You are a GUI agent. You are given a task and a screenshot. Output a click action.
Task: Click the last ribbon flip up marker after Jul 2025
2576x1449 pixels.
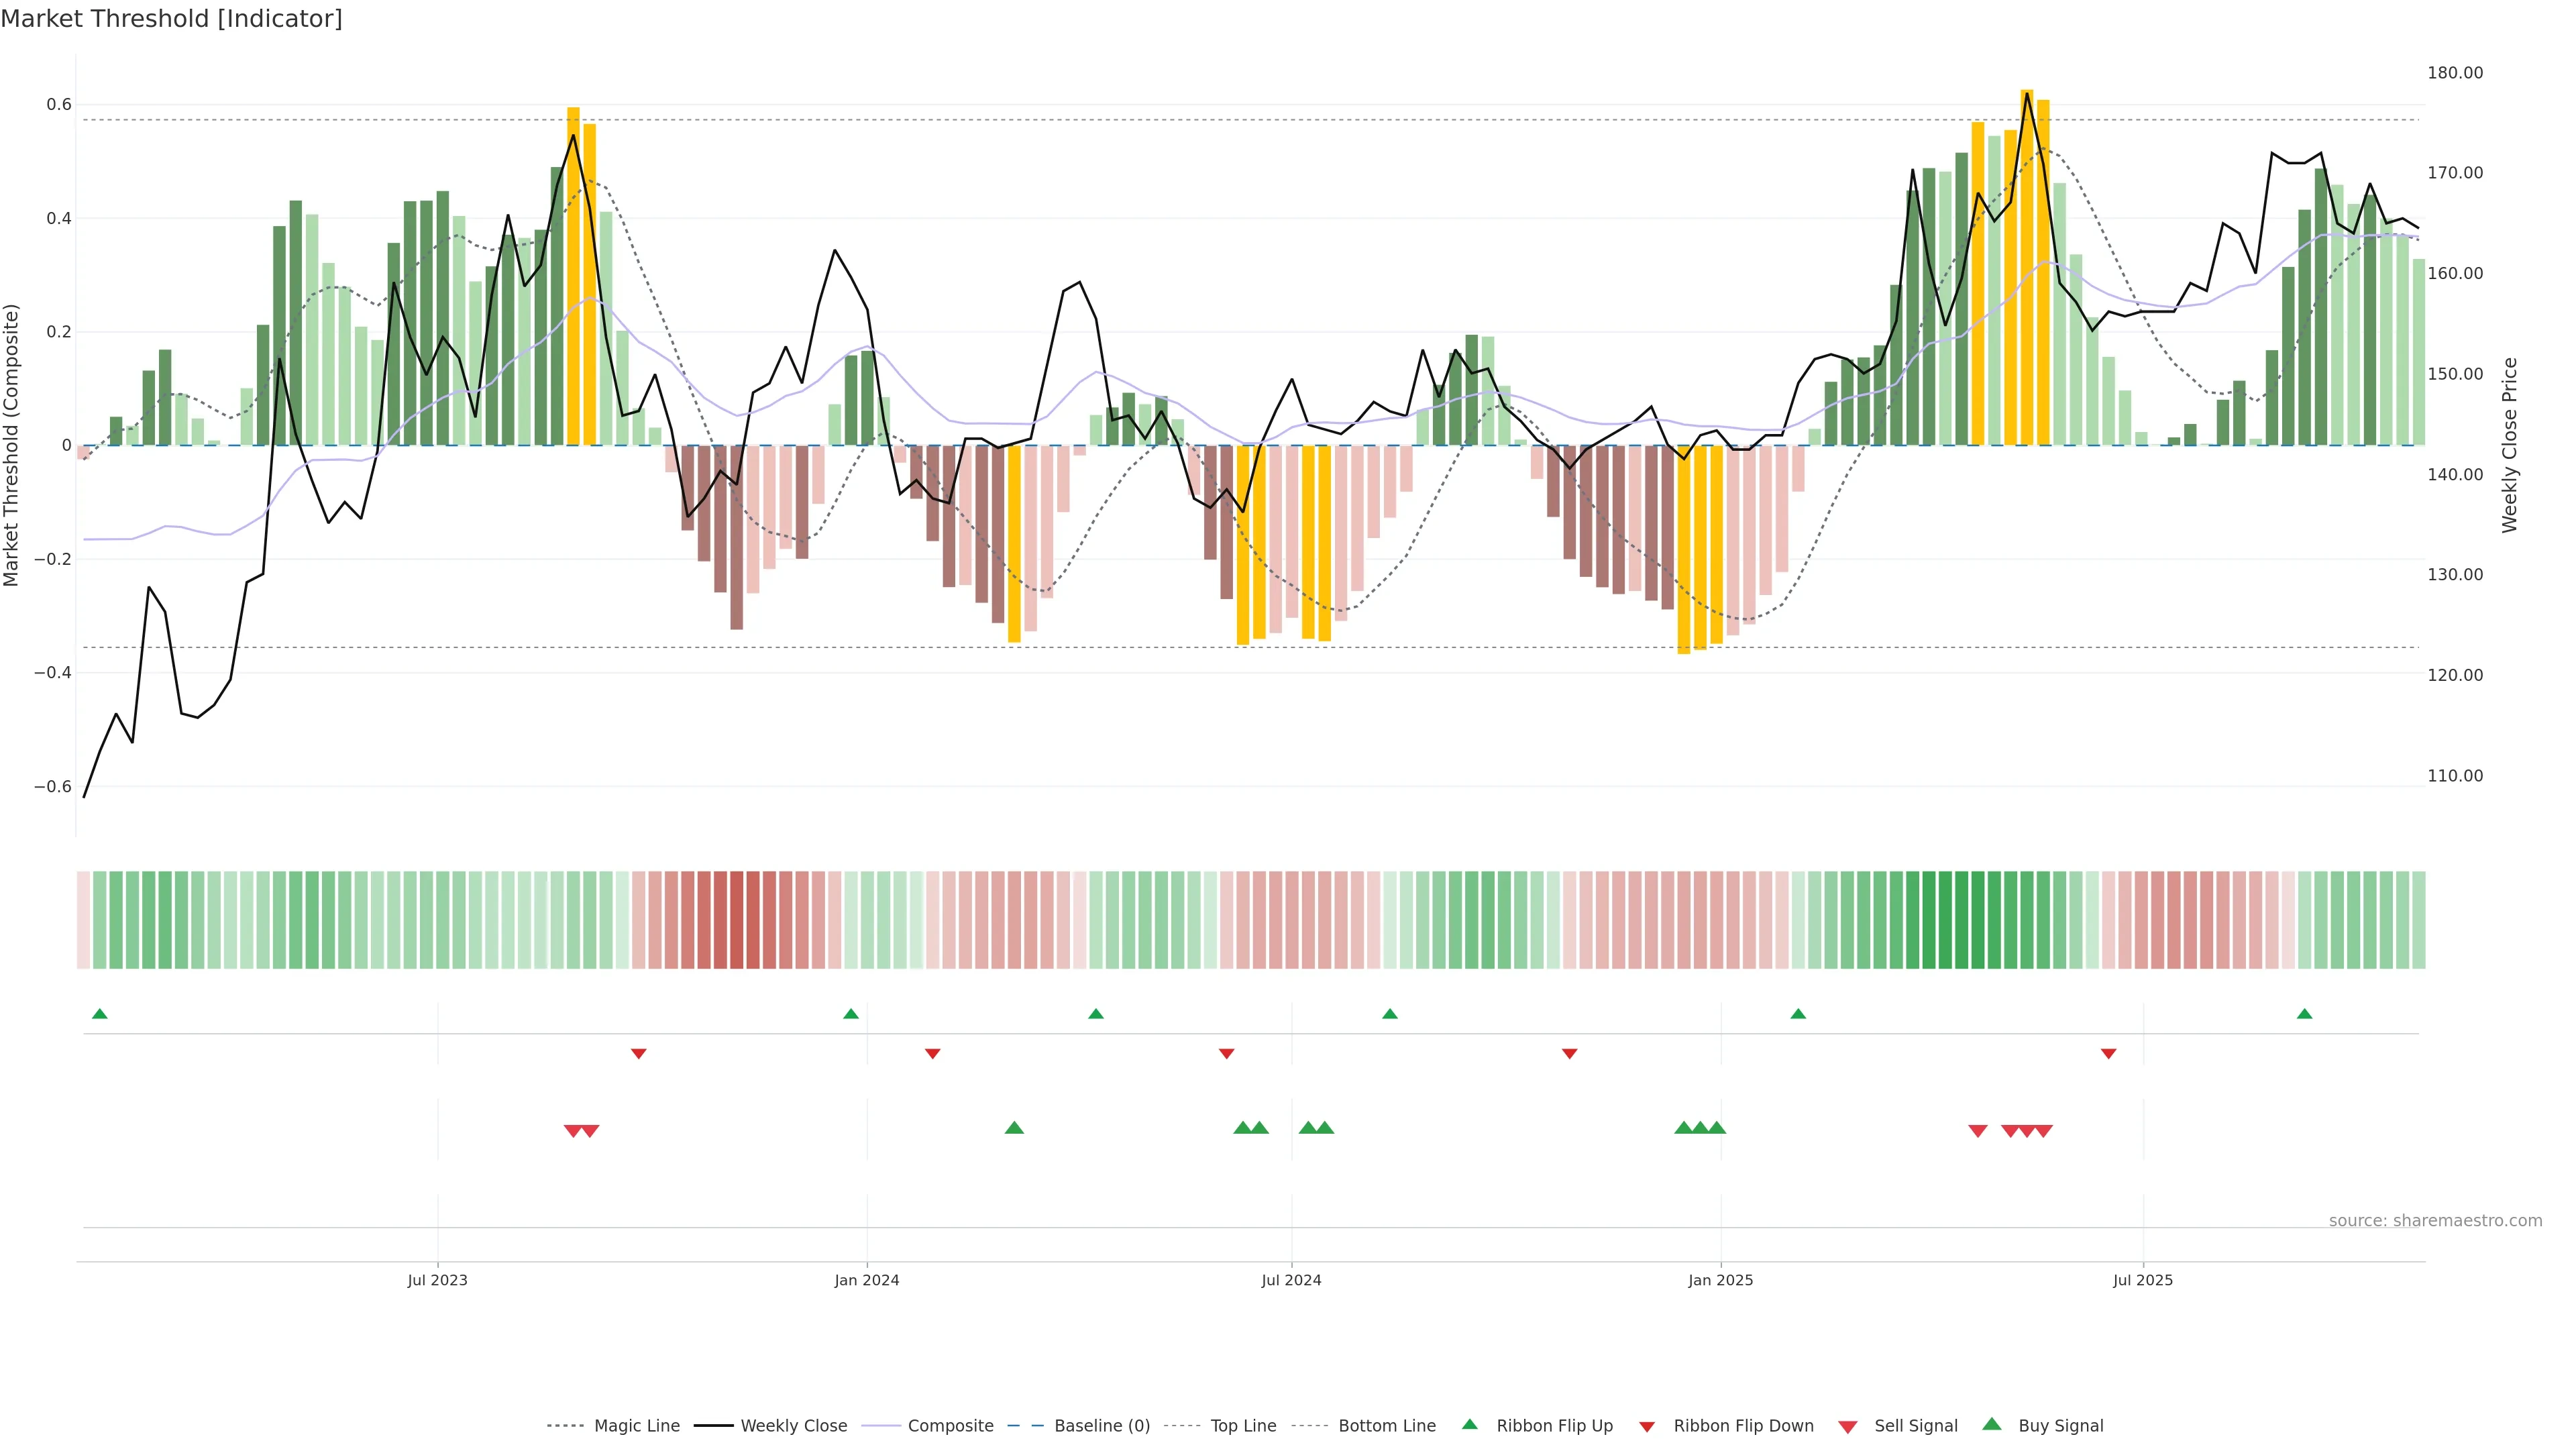coord(2304,1014)
